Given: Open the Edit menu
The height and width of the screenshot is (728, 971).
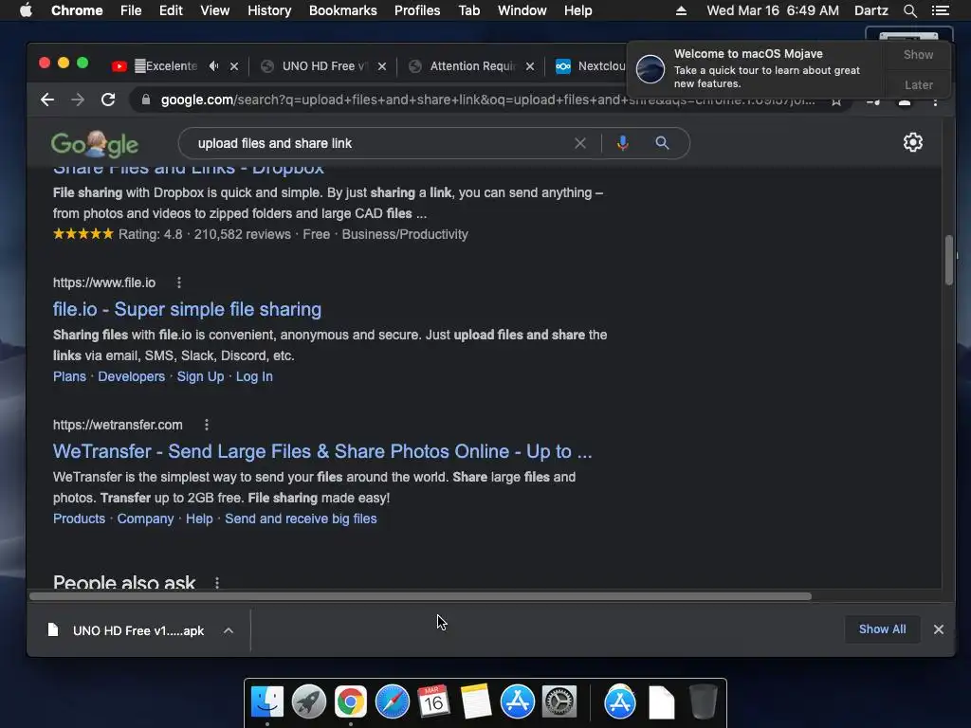Looking at the screenshot, I should coord(171,10).
